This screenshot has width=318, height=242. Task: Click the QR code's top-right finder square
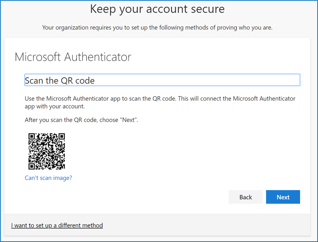click(62, 136)
